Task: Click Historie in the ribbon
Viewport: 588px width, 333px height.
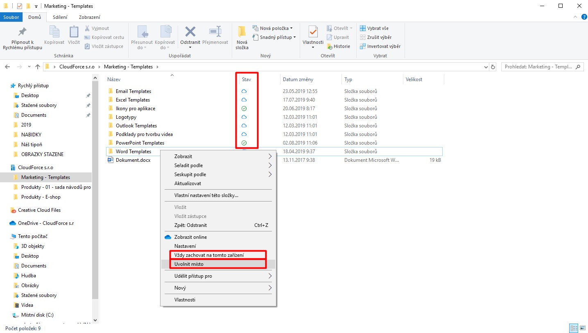Action: click(x=338, y=46)
